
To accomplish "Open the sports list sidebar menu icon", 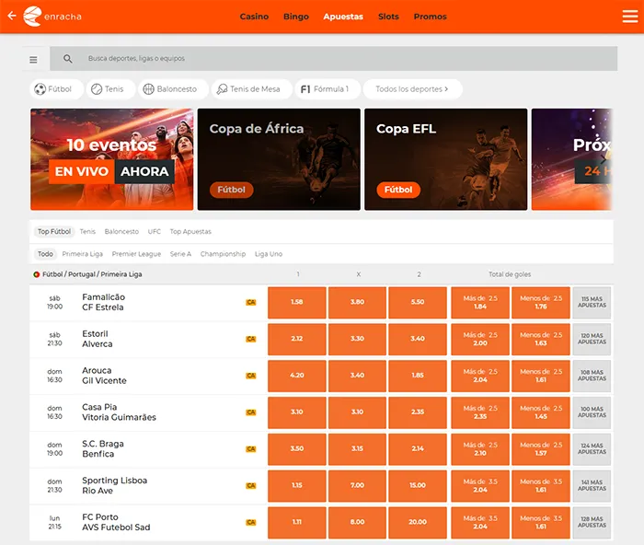I will click(x=33, y=60).
